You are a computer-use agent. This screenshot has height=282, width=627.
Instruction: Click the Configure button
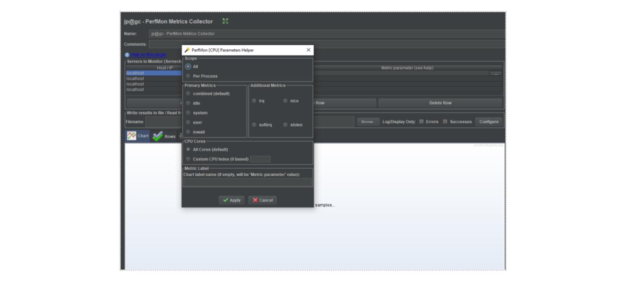tap(489, 121)
